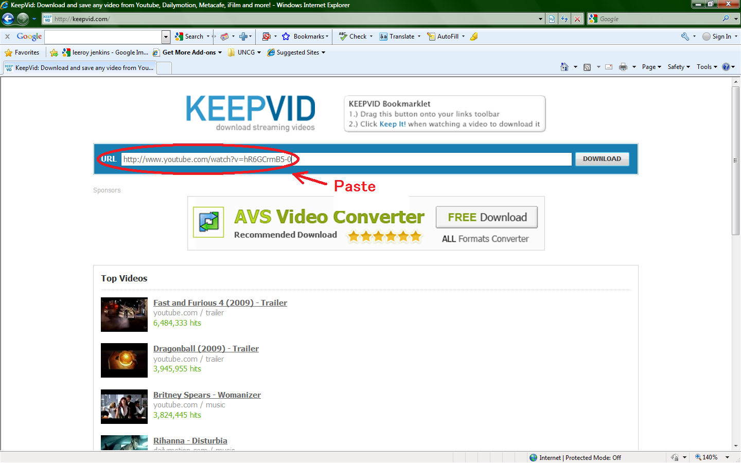The width and height of the screenshot is (741, 463).
Task: Click the Fast and Furious 4 thumbnail
Action: click(124, 314)
